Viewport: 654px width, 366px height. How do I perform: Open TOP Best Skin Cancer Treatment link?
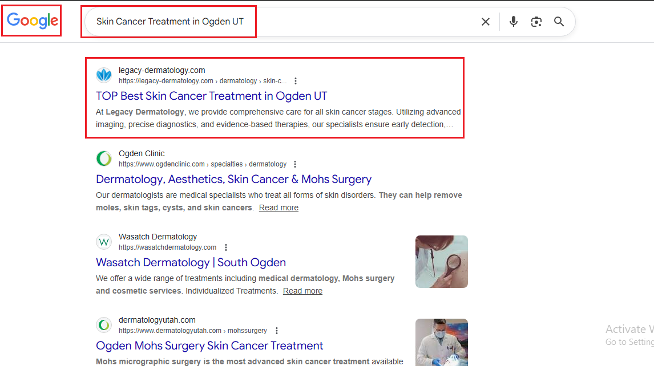tap(211, 96)
